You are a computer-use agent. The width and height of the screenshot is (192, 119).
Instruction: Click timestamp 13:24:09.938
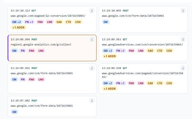point(111,68)
